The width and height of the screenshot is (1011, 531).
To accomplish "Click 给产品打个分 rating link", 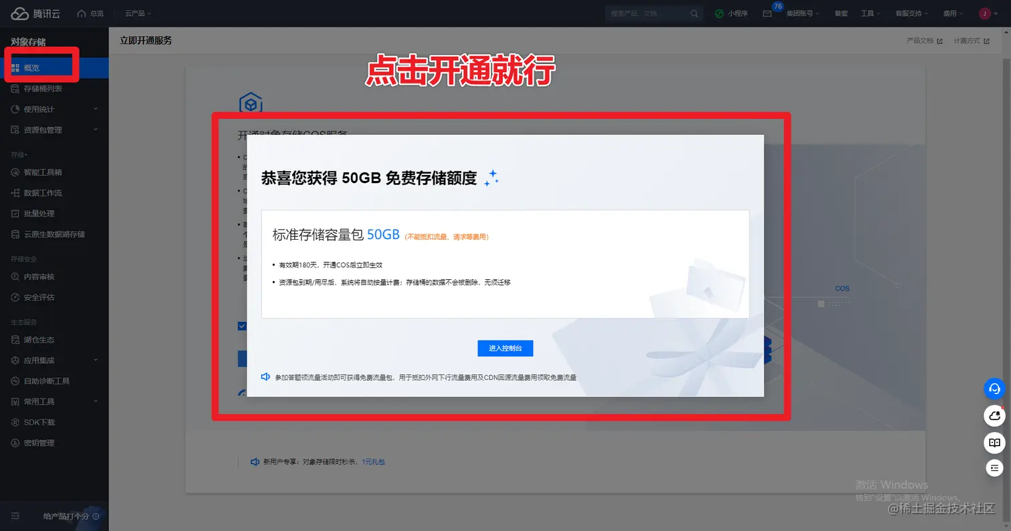I will tap(71, 516).
